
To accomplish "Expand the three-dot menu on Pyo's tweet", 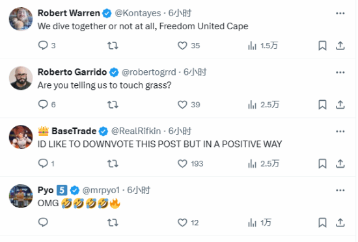I will (x=340, y=191).
